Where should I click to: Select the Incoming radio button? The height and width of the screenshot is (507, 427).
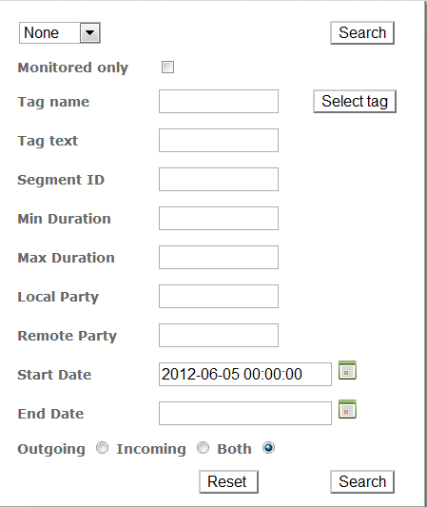(x=203, y=448)
